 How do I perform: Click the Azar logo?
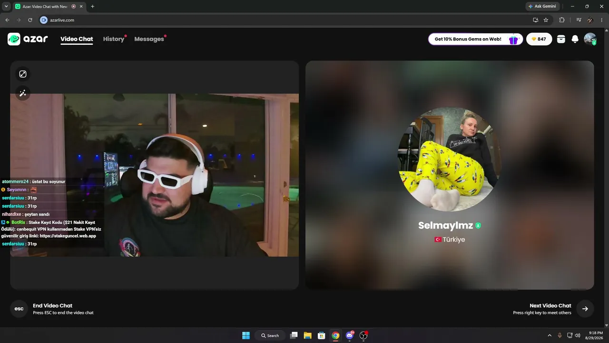coord(28,39)
